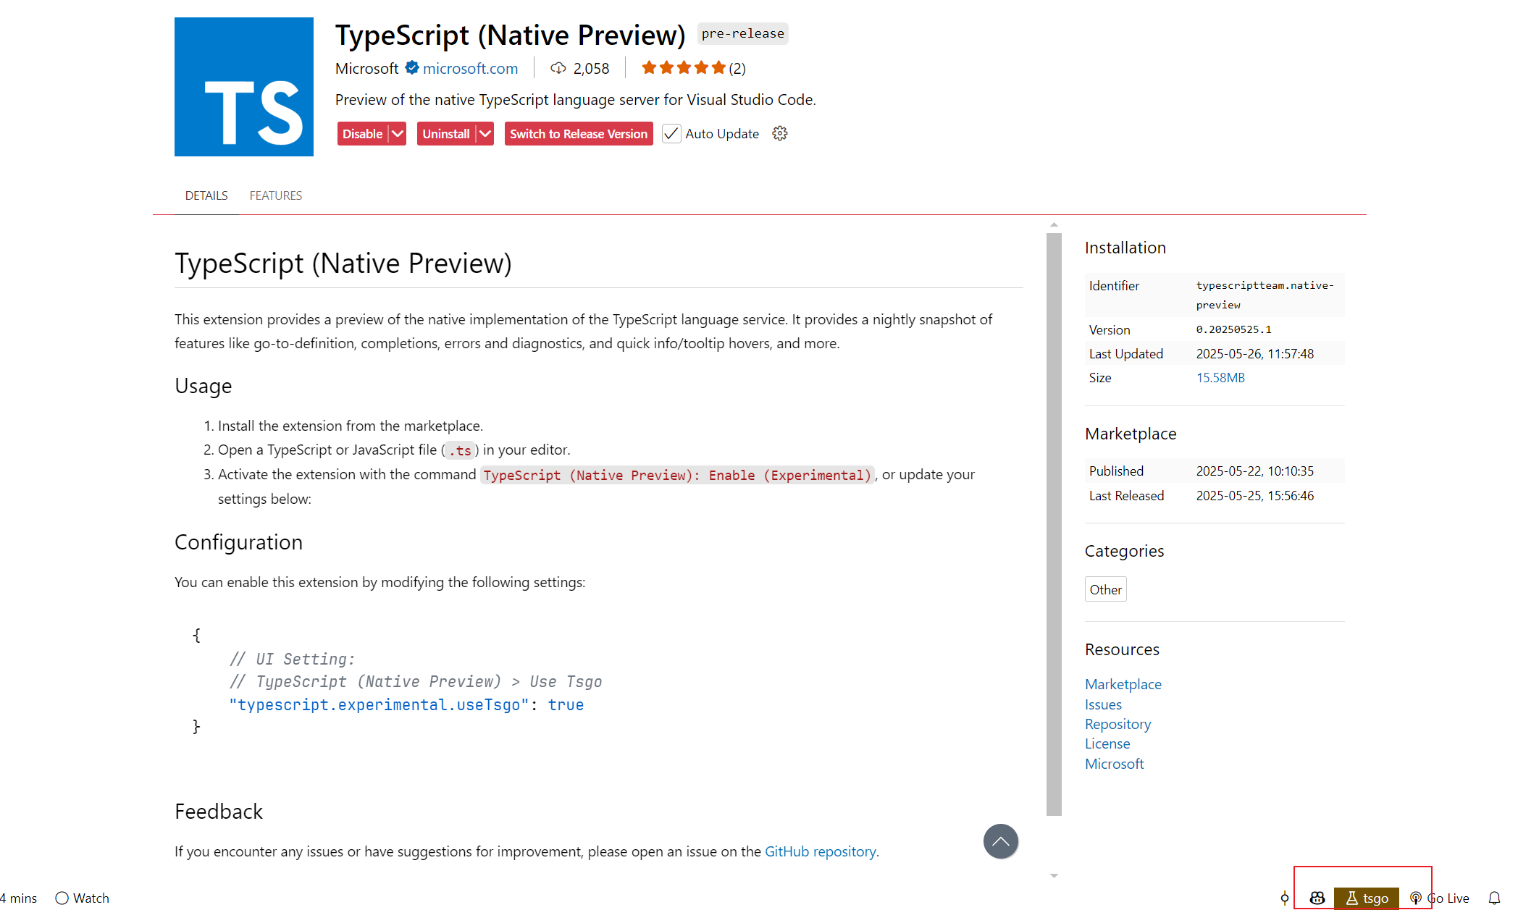The width and height of the screenshot is (1518, 910).
Task: Uncheck the Auto Update checkbox
Action: click(671, 133)
